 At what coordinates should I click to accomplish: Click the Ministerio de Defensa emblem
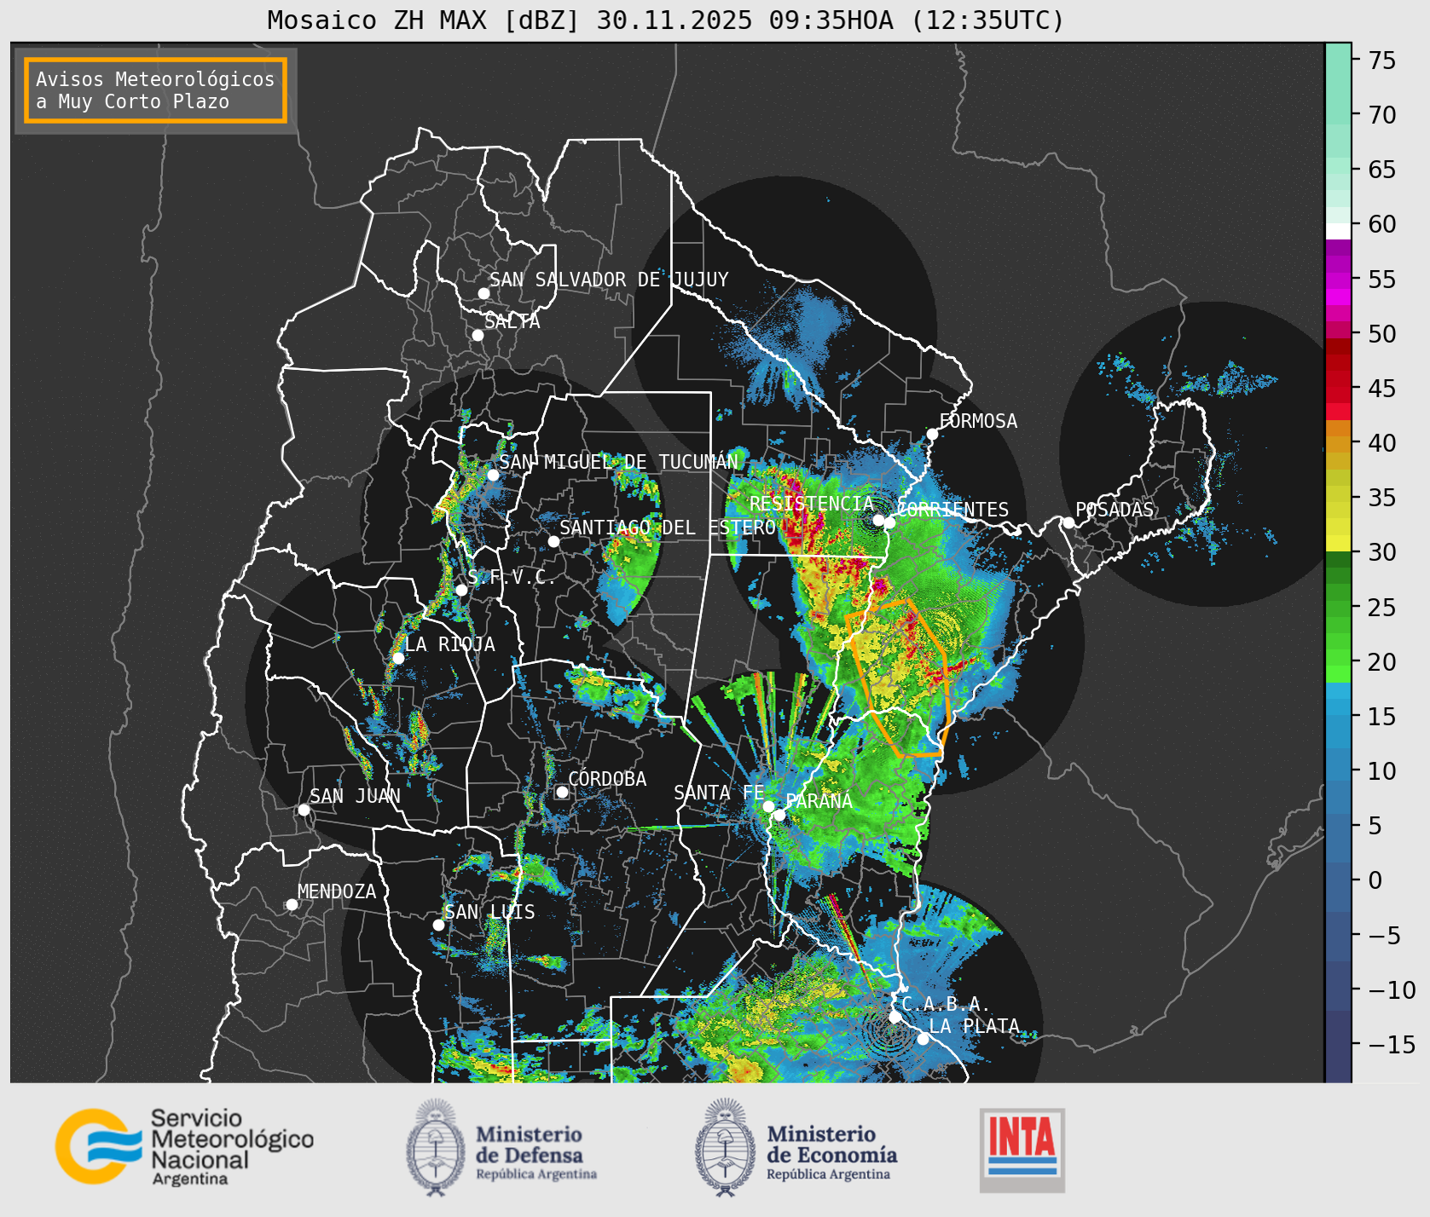[x=437, y=1147]
